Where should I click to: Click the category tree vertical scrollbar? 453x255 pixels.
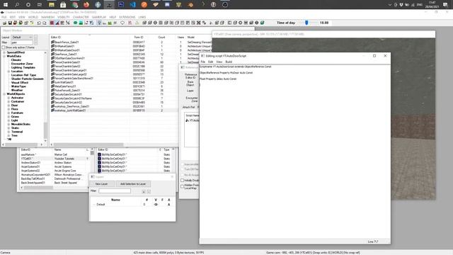click(x=45, y=130)
